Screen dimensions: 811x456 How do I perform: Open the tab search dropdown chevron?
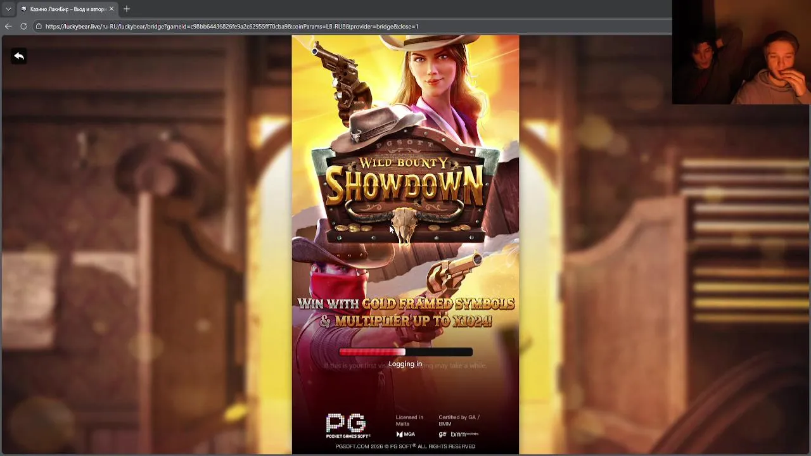(8, 9)
